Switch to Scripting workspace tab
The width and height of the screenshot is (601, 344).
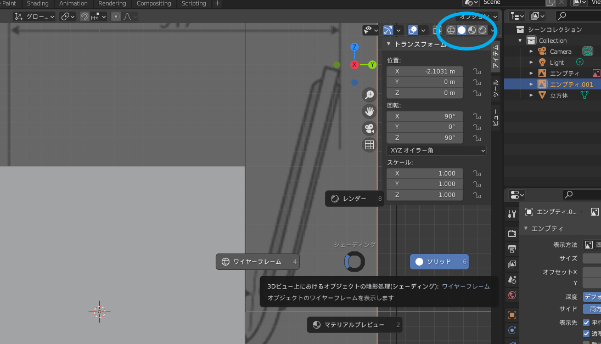click(194, 3)
